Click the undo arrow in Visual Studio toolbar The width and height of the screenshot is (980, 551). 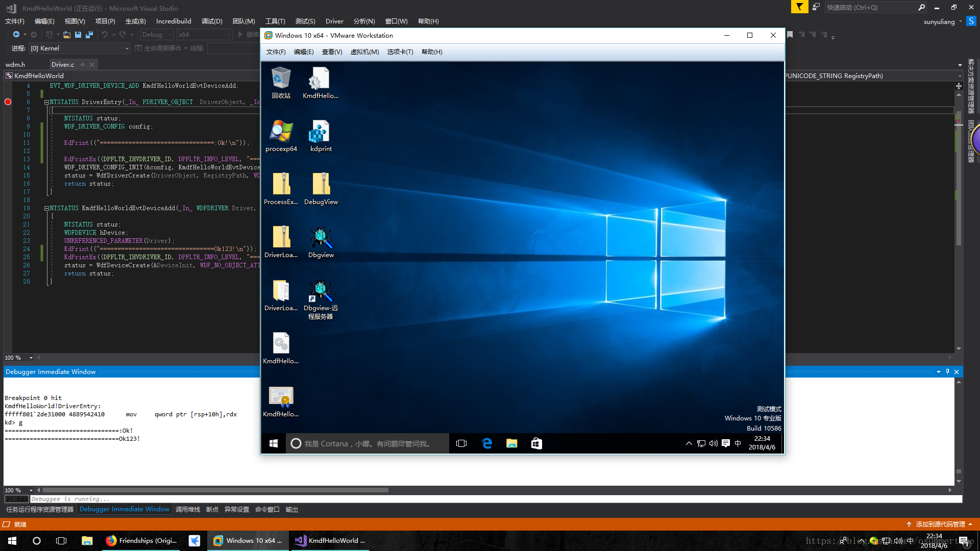[104, 34]
